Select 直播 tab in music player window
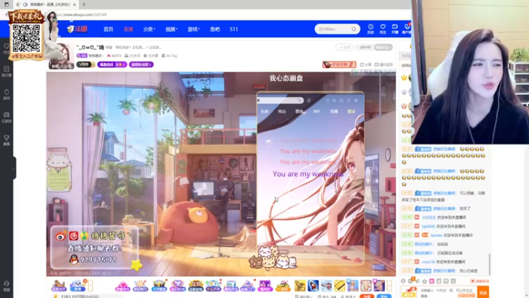Image resolution: width=529 pixels, height=298 pixels. [334, 111]
